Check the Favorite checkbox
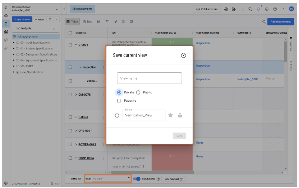Viewport: 299px width, 188px height. pyautogui.click(x=119, y=101)
